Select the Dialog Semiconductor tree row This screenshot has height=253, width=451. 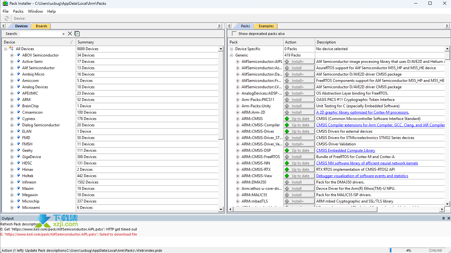[x=41, y=125]
